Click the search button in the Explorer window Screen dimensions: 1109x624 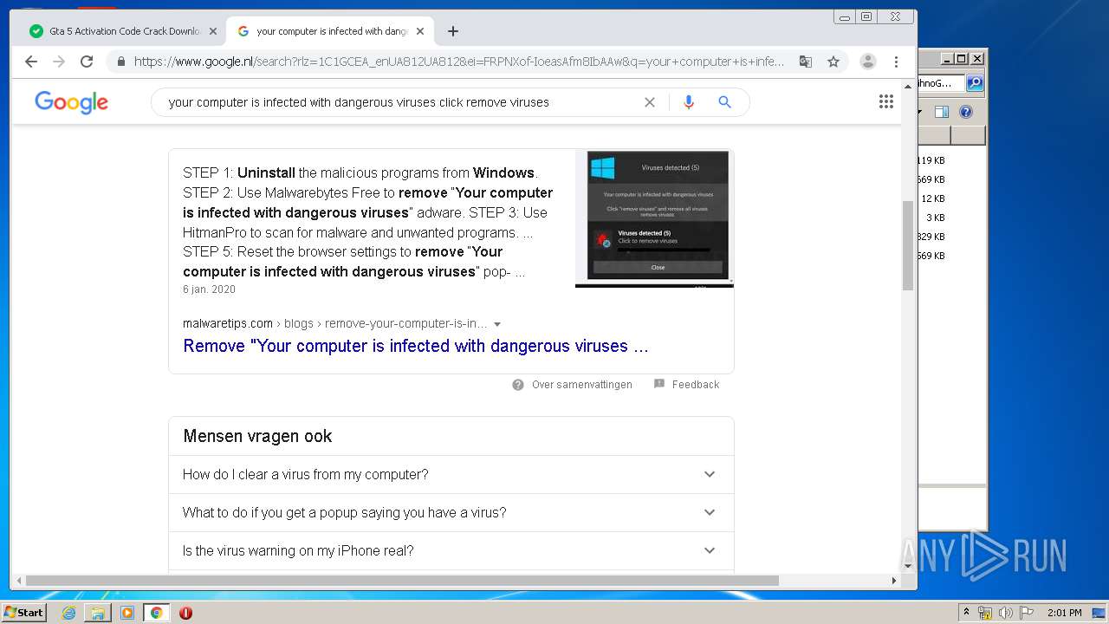[x=975, y=83]
